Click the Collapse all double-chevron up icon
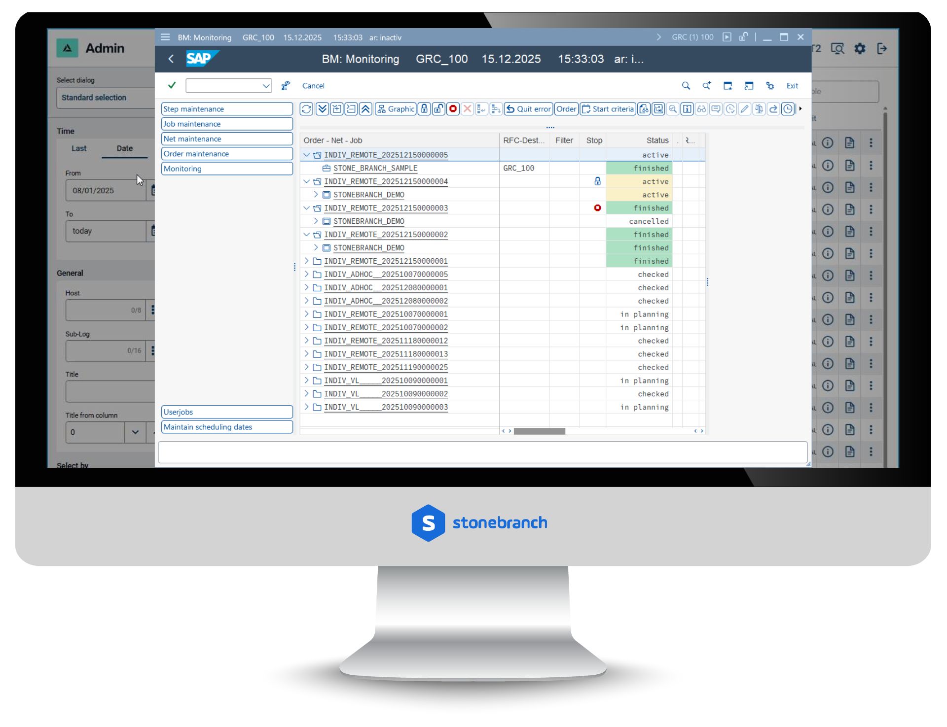947x727 pixels. coord(365,109)
